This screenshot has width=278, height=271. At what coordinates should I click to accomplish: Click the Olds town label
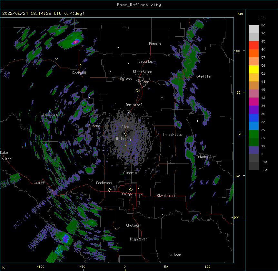click(125, 127)
